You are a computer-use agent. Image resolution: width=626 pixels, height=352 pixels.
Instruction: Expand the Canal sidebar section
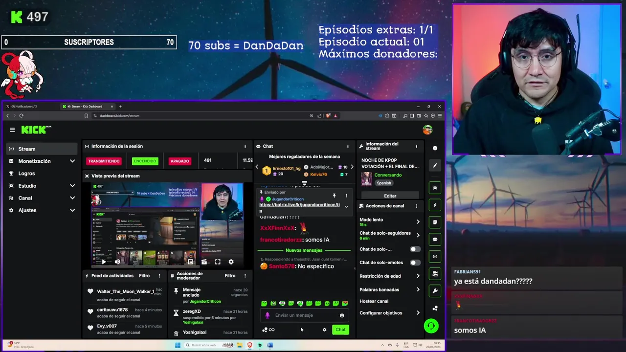[72, 198]
